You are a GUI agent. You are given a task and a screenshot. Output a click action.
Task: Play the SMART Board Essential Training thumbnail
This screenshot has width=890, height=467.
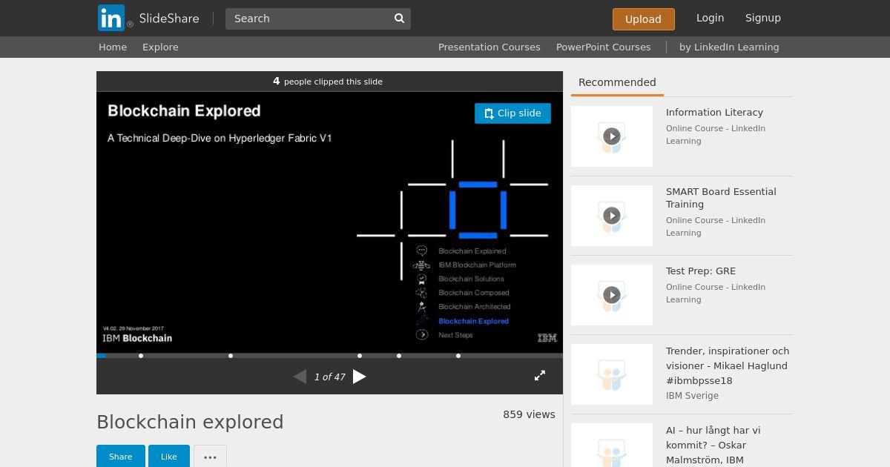(x=612, y=216)
